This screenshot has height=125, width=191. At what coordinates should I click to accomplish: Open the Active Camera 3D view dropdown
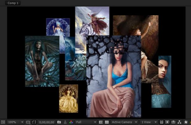[124, 122]
